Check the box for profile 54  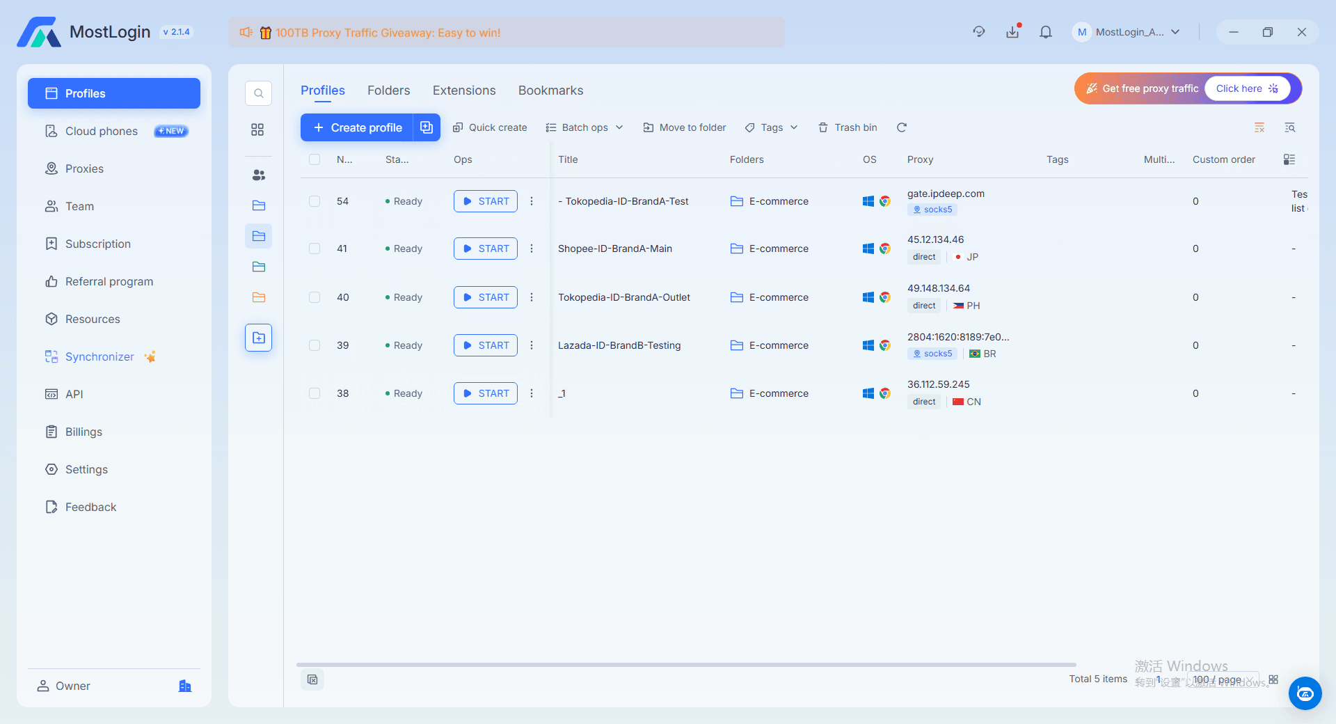315,201
